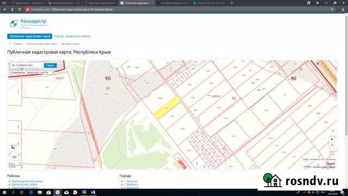Expand the object type dropdown on the map
The width and height of the screenshot is (348, 196).
pos(33,72)
